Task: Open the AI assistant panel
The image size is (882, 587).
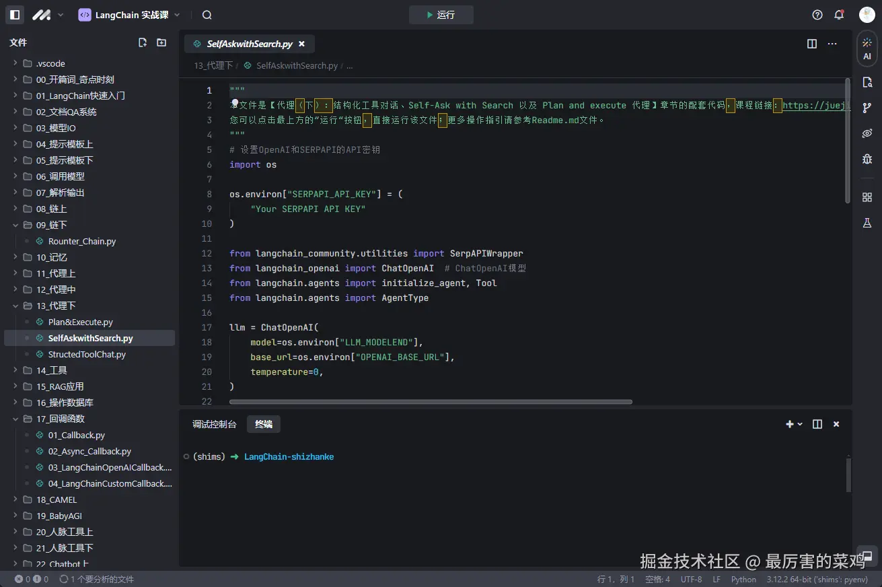Action: tap(867, 48)
